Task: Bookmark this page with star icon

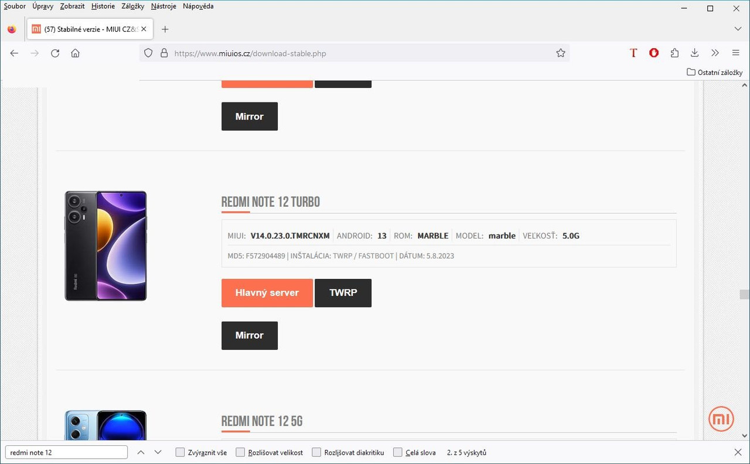Action: point(561,53)
